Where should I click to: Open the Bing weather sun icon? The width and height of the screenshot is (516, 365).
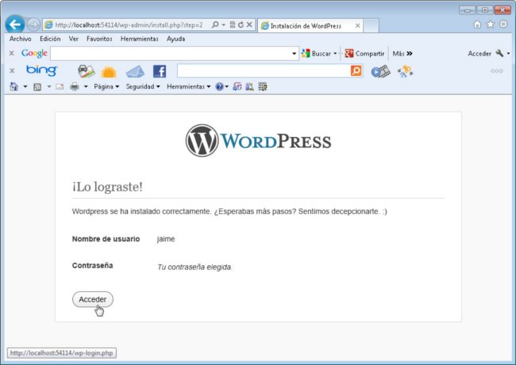point(109,71)
